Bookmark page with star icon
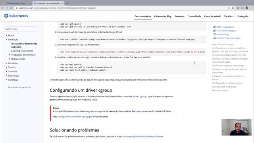The height and width of the screenshot is (143, 254). [233, 8]
